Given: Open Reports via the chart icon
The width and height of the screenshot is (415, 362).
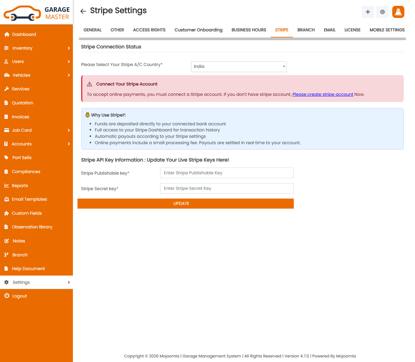Looking at the screenshot, I should 6,185.
